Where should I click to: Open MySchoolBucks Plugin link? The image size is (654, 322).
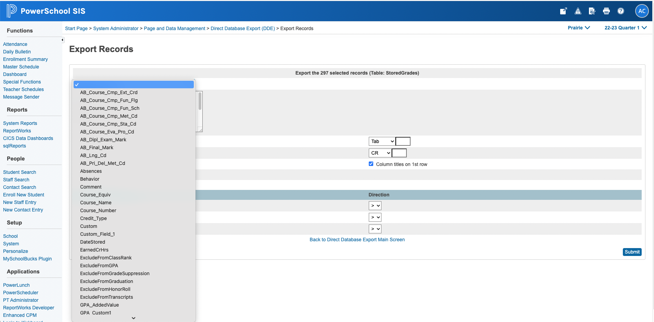click(x=27, y=259)
